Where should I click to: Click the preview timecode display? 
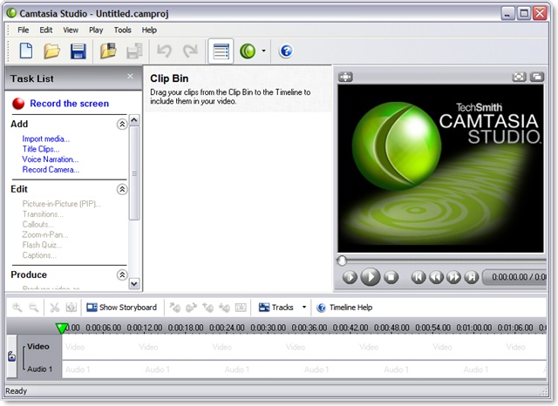tap(515, 276)
